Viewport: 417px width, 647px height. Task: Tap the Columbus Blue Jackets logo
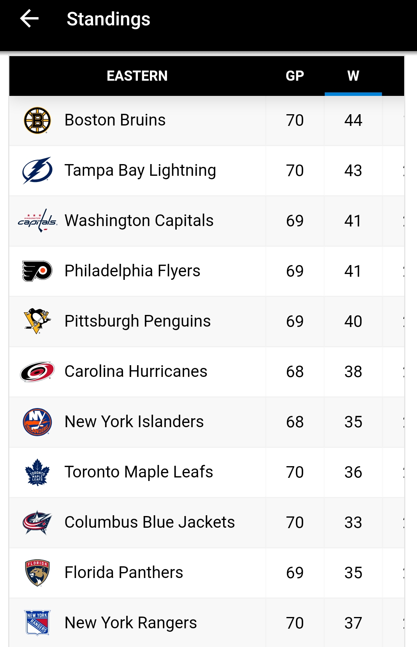click(37, 522)
